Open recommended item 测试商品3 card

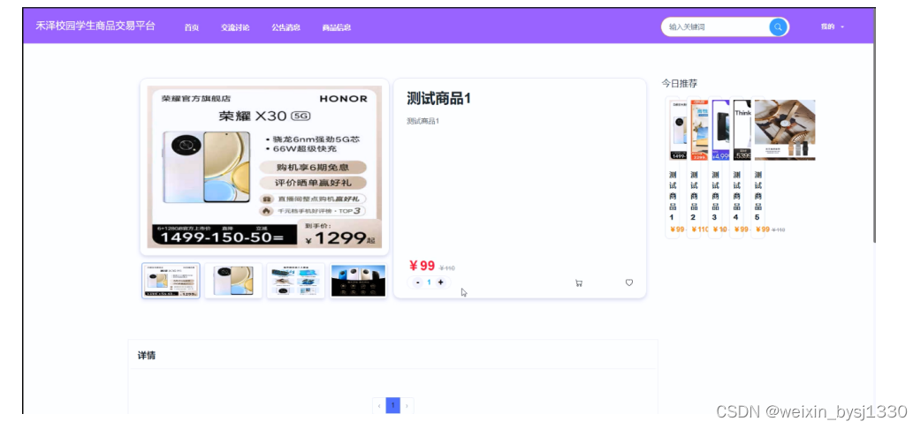(x=715, y=167)
